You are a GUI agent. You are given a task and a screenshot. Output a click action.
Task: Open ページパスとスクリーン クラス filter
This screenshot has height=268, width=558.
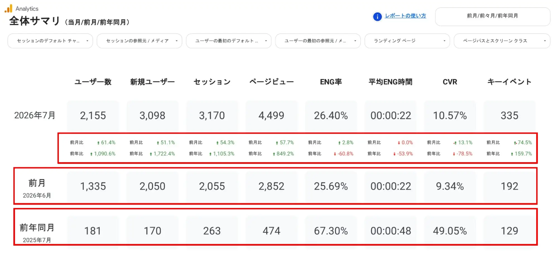[502, 41]
